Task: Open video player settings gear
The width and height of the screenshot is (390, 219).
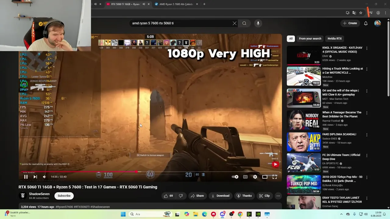Action: (x=255, y=177)
